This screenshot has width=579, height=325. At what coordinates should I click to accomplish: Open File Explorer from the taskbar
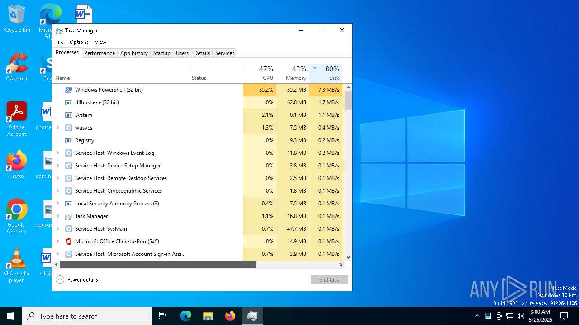(x=208, y=316)
